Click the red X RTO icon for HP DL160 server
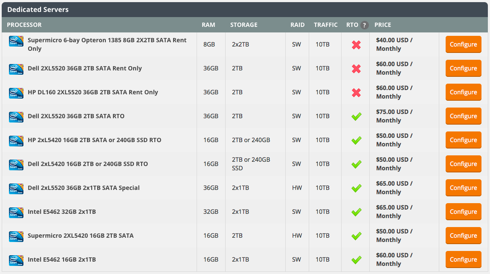Image resolution: width=490 pixels, height=274 pixels. pyautogui.click(x=356, y=92)
